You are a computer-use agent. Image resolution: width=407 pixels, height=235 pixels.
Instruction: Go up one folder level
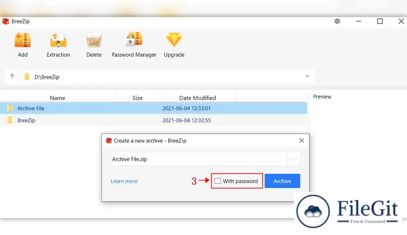point(12,77)
